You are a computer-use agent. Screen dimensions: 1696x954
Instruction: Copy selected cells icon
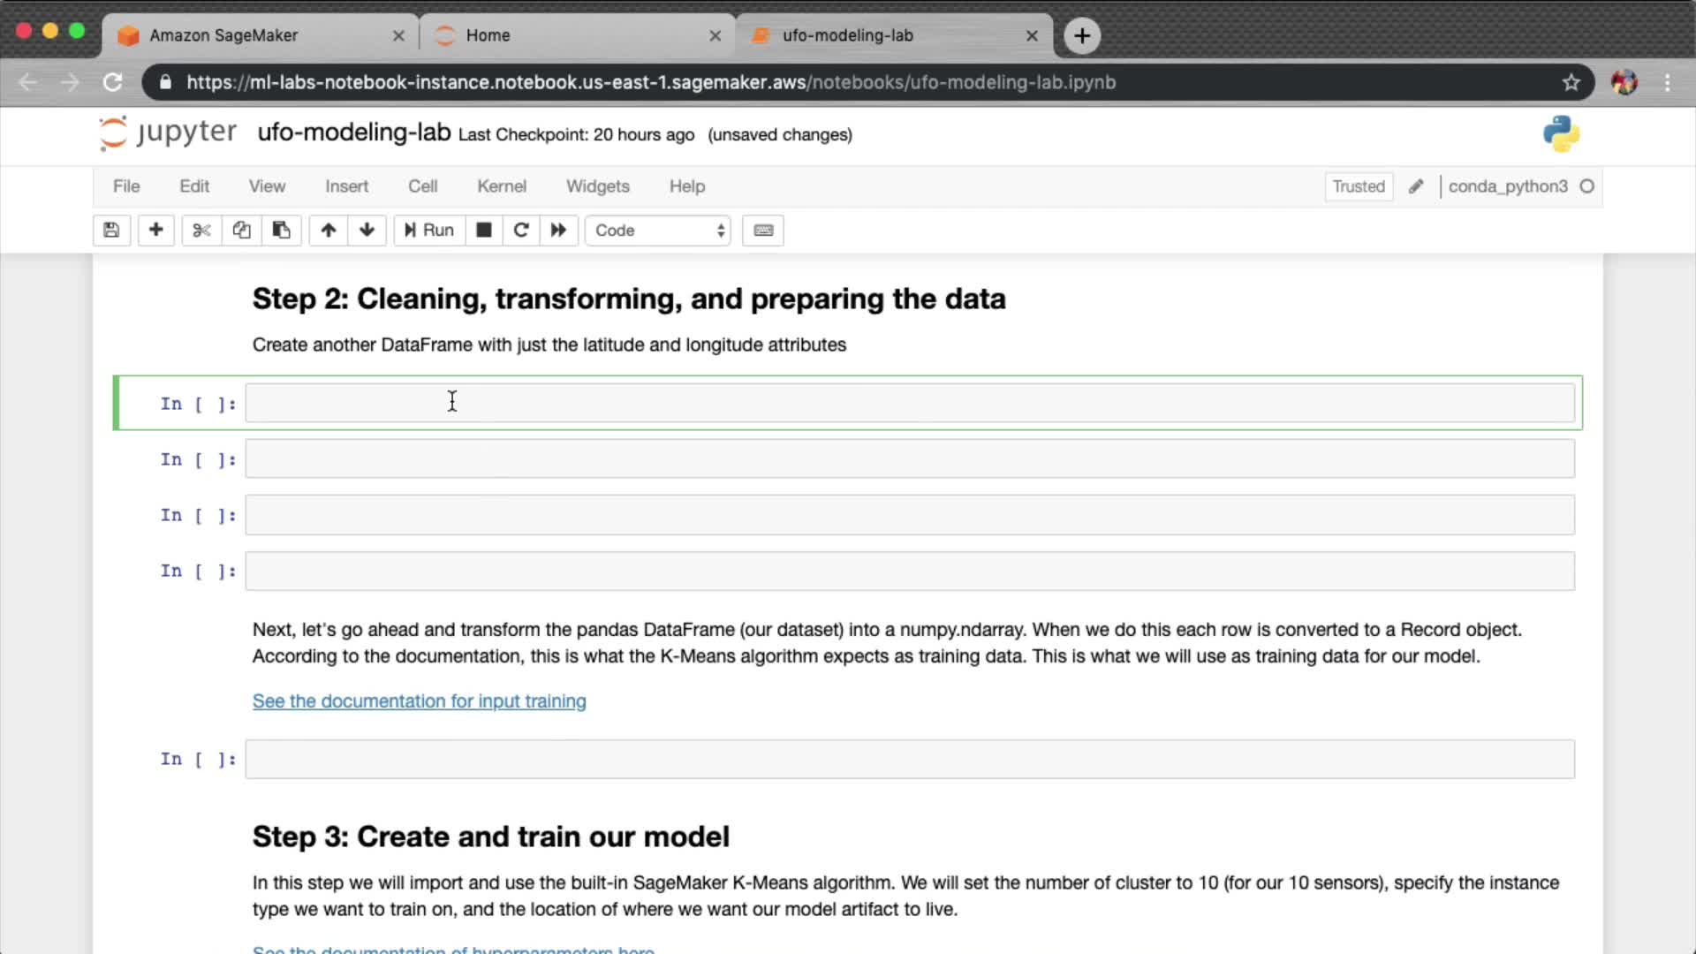coord(241,231)
